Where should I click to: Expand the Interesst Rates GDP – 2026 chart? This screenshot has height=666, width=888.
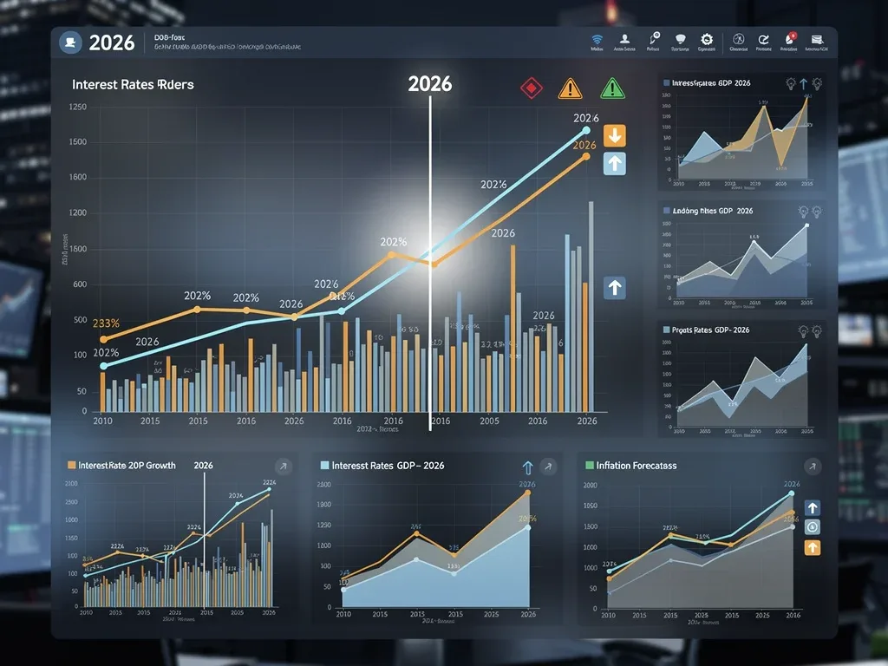click(x=548, y=467)
